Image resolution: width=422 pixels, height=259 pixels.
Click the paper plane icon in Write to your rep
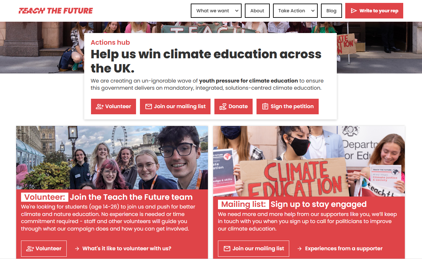tap(354, 11)
